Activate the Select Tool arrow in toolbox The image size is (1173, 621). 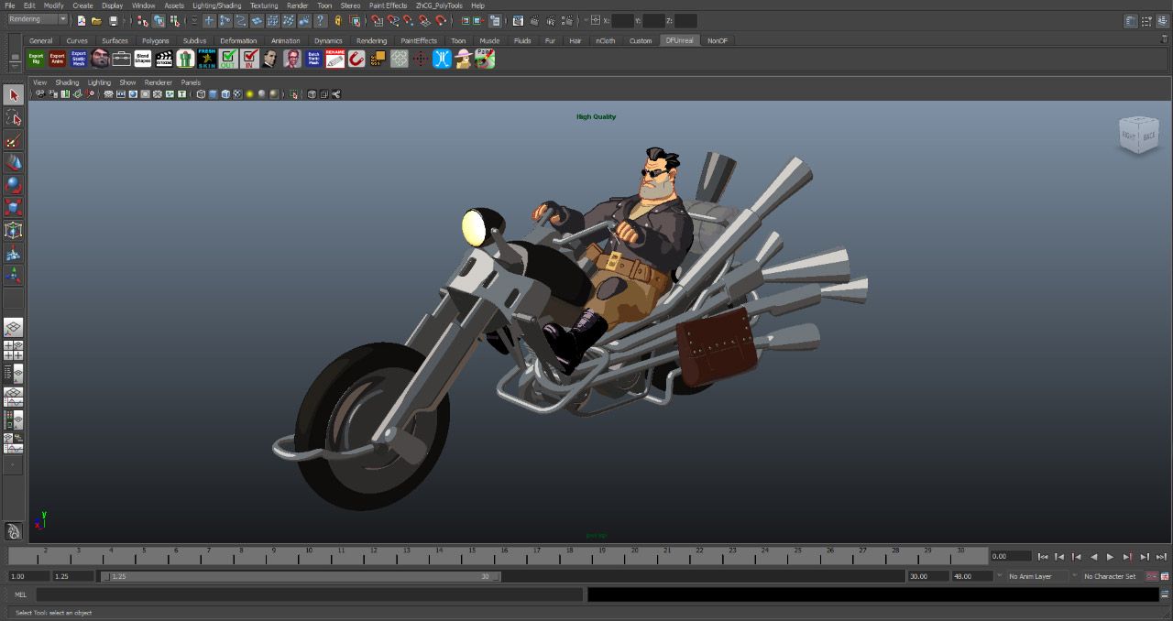point(13,95)
